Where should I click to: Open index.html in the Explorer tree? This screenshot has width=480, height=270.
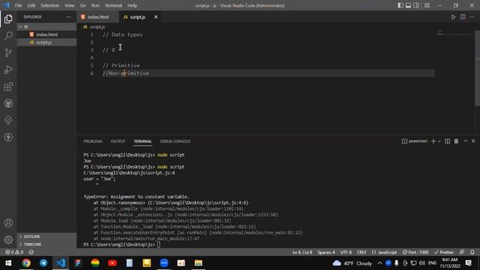pos(46,34)
